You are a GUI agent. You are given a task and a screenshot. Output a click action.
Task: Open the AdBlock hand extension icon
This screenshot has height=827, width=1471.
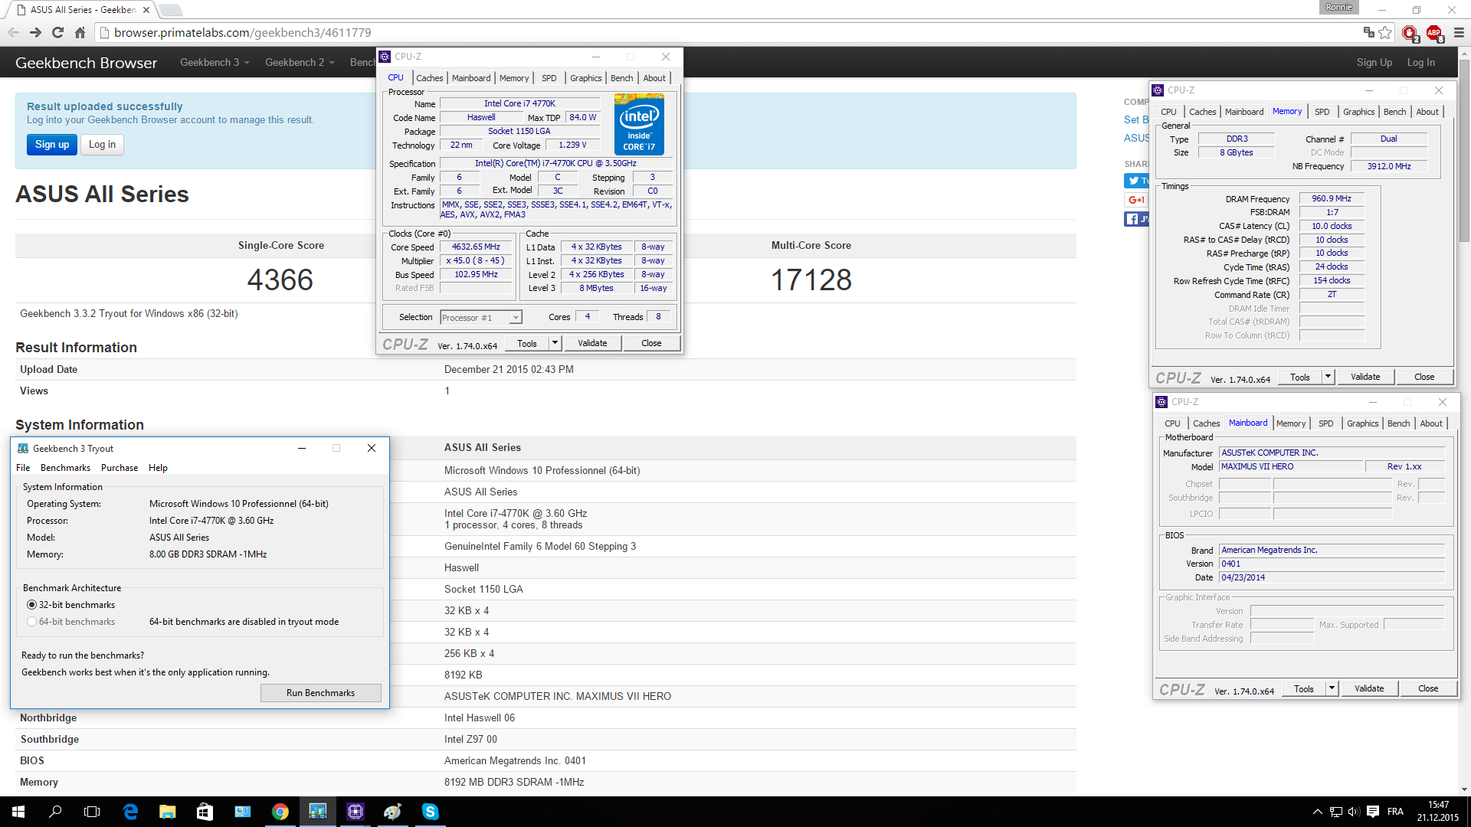point(1410,33)
